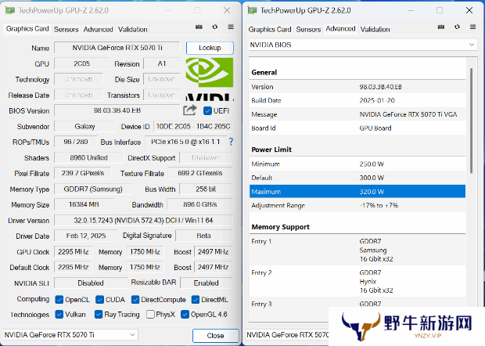Toggle the CUDA checkbox
Viewport: 485px width, 346px height.
point(99,300)
